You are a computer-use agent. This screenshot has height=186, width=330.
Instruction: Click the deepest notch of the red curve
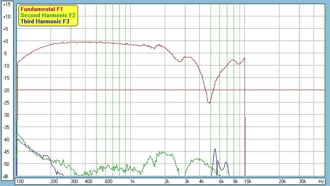pos(209,103)
